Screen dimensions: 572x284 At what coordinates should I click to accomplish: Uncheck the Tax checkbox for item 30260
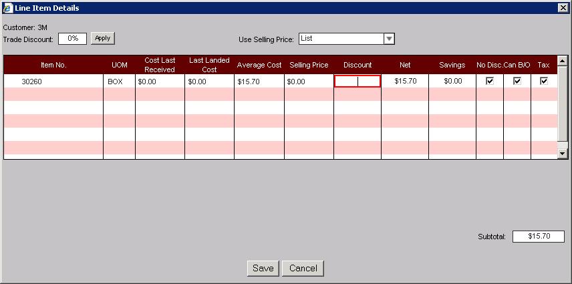tap(544, 81)
